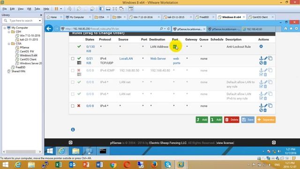Click the Library search input field
This screenshot has width=300, height=169.
pyautogui.click(x=22, y=21)
